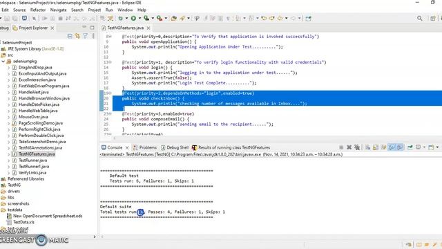Open the Source menu
This screenshot has height=249, width=442.
19,10
